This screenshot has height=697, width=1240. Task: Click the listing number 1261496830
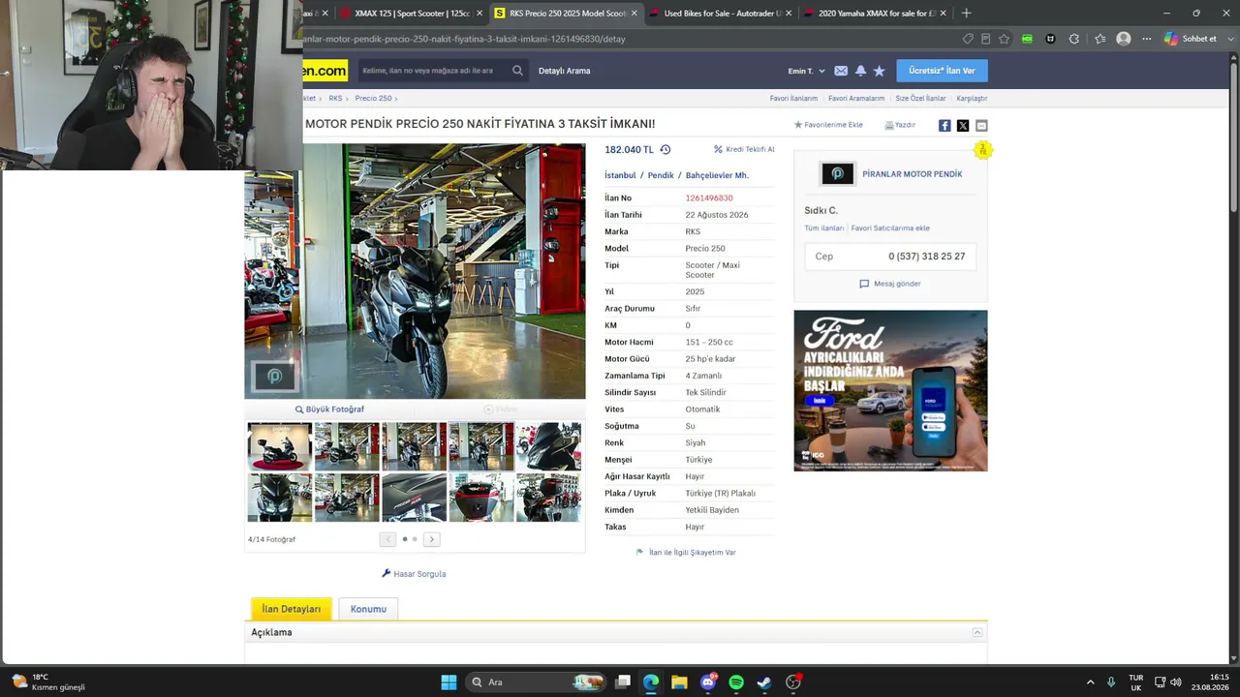[x=709, y=198]
